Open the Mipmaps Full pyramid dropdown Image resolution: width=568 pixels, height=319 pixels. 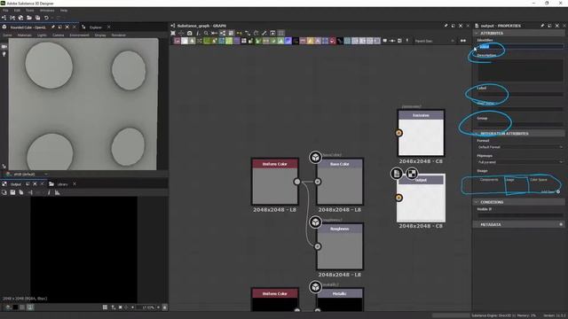[520, 162]
